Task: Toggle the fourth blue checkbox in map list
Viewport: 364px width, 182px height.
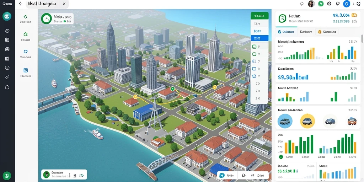Action: click(x=254, y=69)
